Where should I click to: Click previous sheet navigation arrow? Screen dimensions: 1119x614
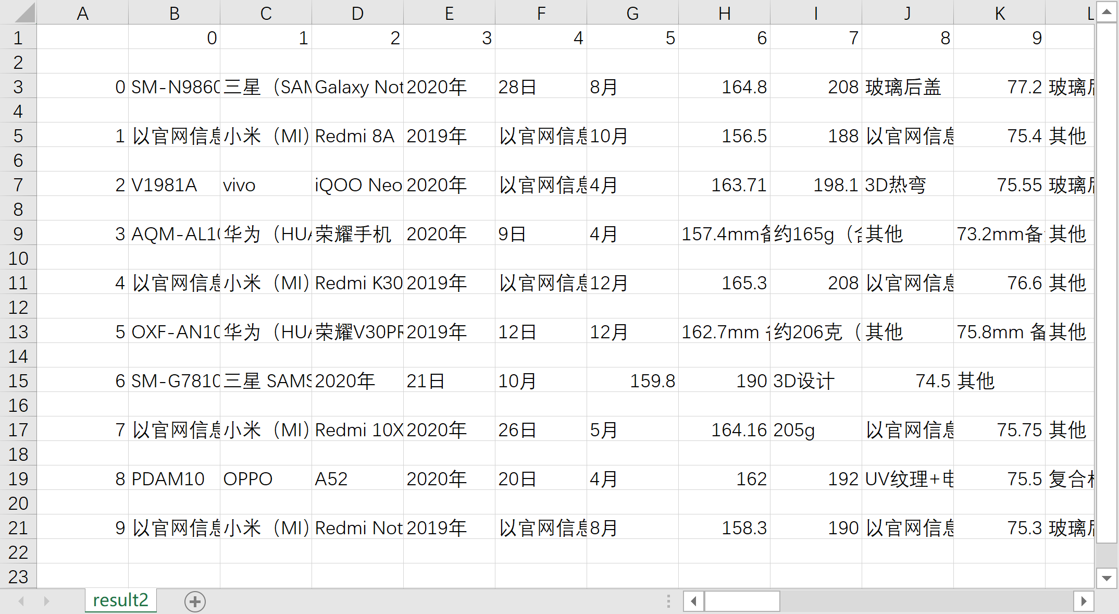[21, 601]
